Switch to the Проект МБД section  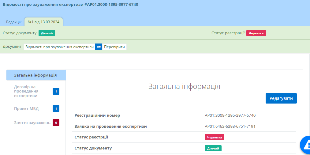click(26, 108)
